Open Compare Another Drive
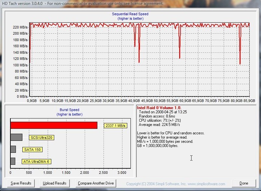Image resolution: width=261 pixels, height=191 pixels. click(96, 183)
